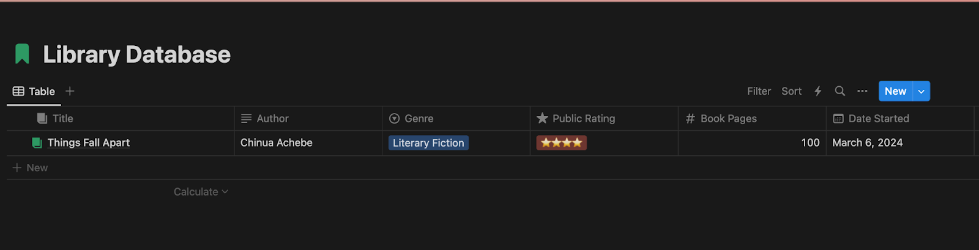Select the Literary Fiction genre tag
Viewport: 979px width, 250px height.
(428, 143)
